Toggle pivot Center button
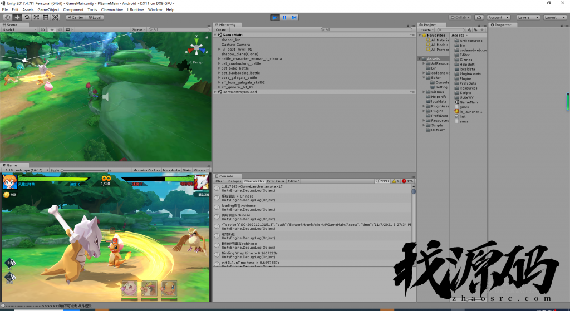The image size is (570, 311). [75, 17]
